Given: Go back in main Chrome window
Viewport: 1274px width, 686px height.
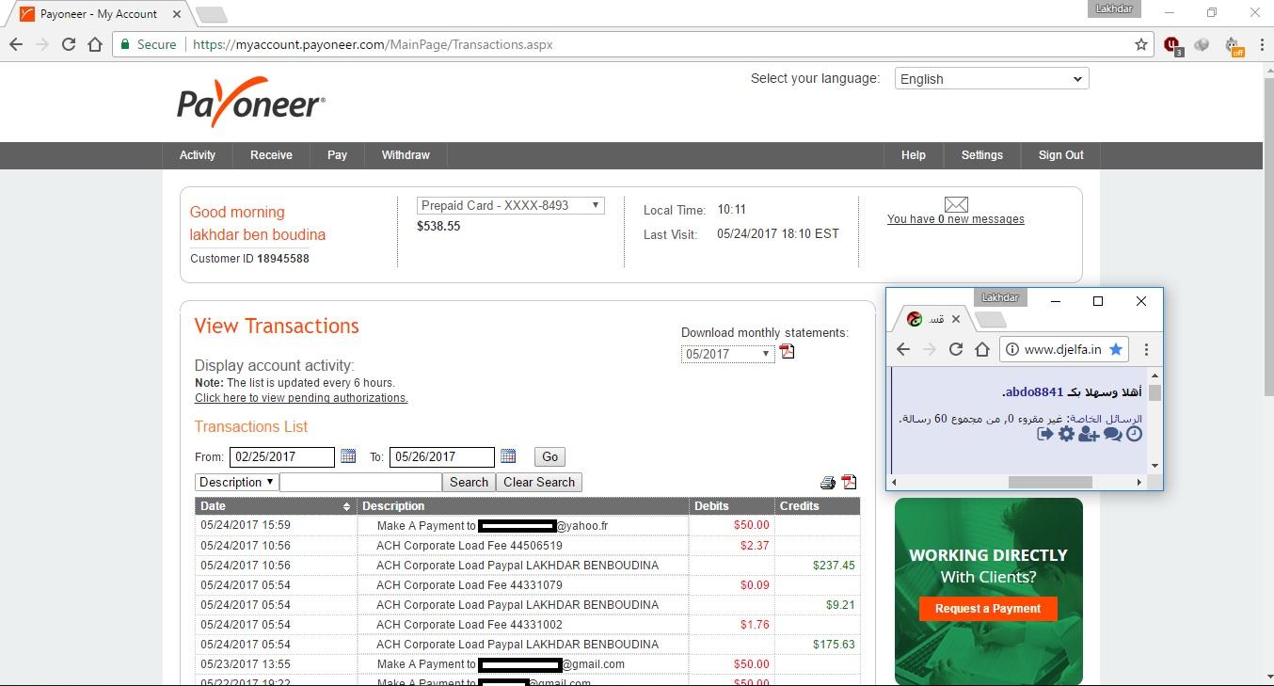Looking at the screenshot, I should [x=16, y=44].
